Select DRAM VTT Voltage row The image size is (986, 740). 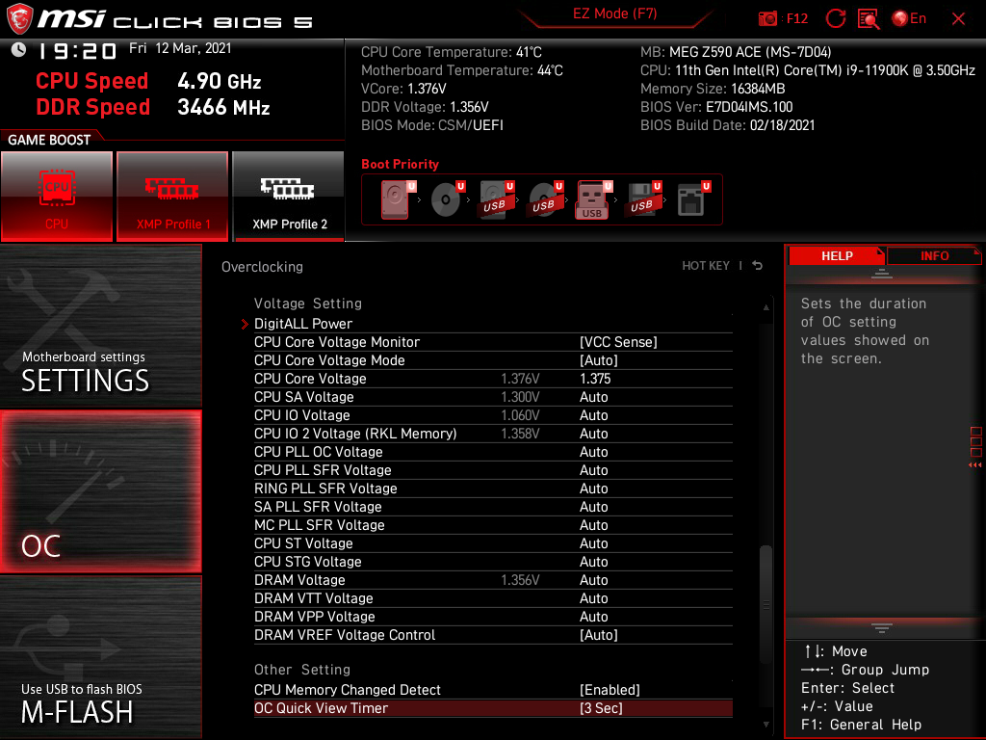[493, 598]
